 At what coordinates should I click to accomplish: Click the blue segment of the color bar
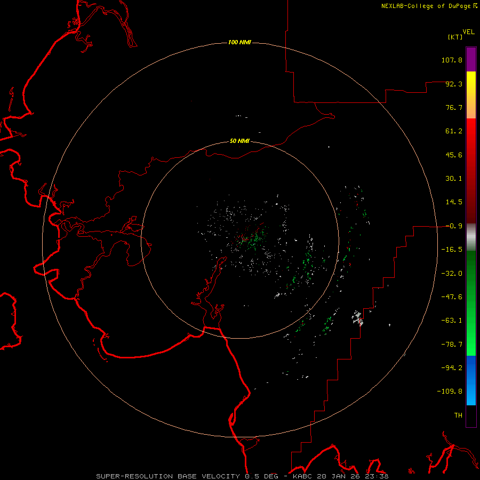pyautogui.click(x=471, y=380)
